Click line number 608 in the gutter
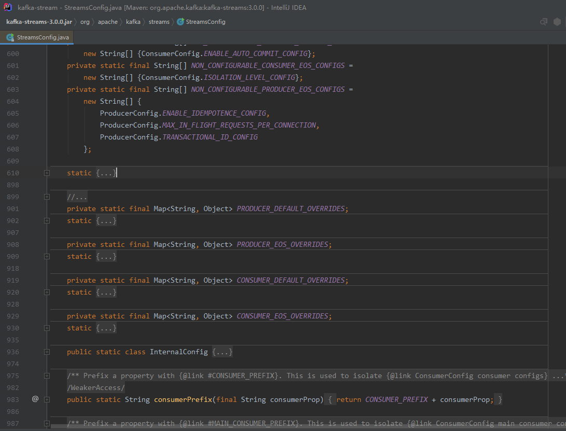566x431 pixels. [13, 149]
